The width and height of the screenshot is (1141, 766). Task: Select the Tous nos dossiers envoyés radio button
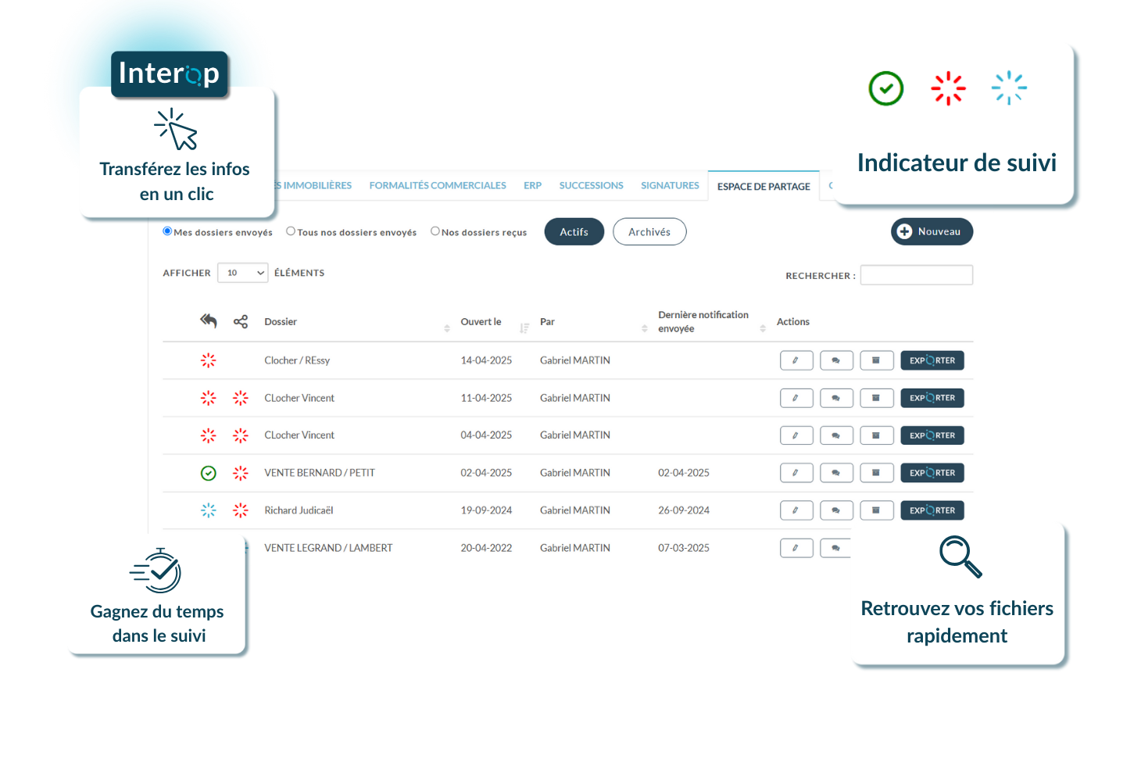pos(290,231)
